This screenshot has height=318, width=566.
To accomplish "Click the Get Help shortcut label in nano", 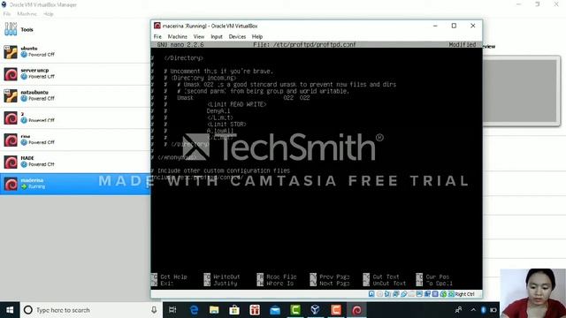I will tap(173, 276).
